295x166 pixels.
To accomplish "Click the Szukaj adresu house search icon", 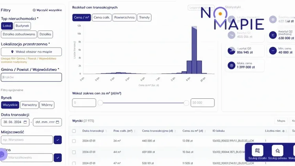I will [278, 151].
